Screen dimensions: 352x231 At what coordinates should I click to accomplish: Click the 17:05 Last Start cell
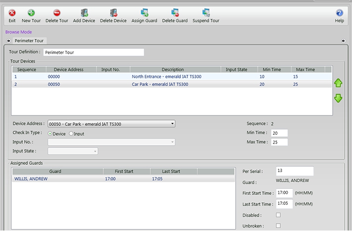(x=157, y=179)
